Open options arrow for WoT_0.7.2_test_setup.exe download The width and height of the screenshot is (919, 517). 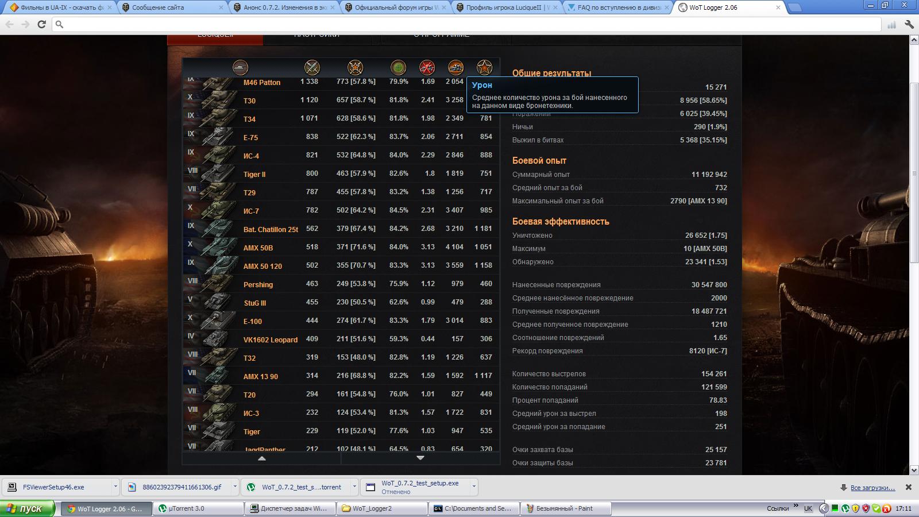click(x=474, y=487)
